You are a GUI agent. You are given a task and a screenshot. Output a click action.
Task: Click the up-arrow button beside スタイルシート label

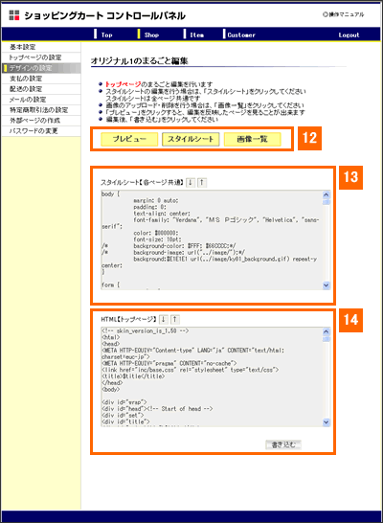tap(202, 182)
